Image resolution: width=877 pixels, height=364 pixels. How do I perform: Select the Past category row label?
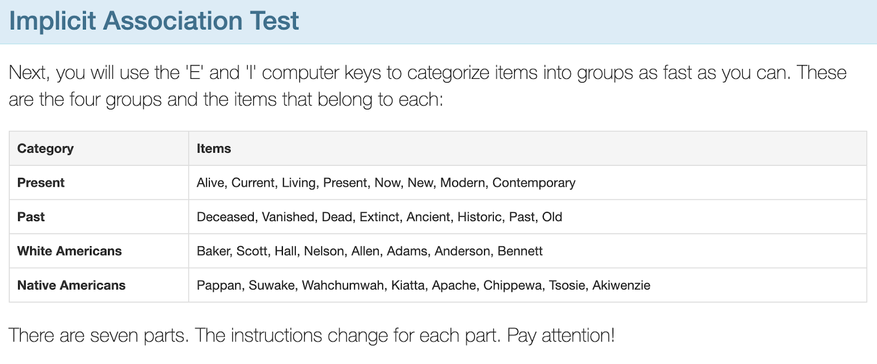[31, 217]
